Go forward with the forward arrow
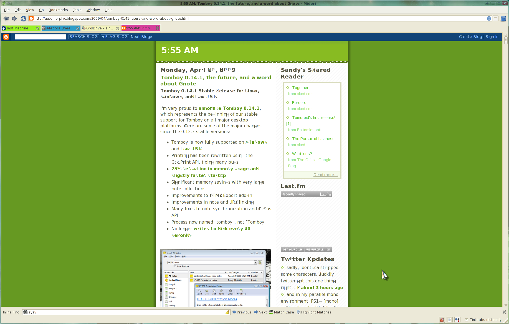This screenshot has height=324, width=509. click(x=15, y=19)
